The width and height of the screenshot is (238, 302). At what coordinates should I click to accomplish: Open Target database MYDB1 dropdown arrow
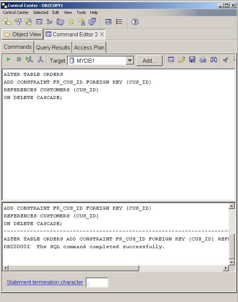130,61
